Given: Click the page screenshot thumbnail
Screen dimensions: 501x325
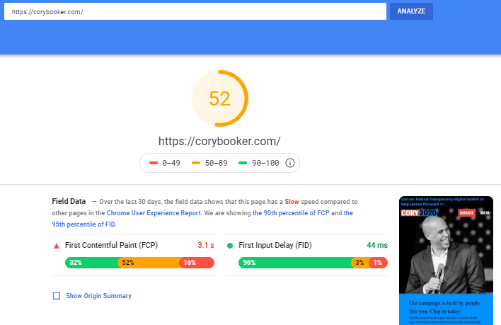Looking at the screenshot, I should pyautogui.click(x=446, y=261).
